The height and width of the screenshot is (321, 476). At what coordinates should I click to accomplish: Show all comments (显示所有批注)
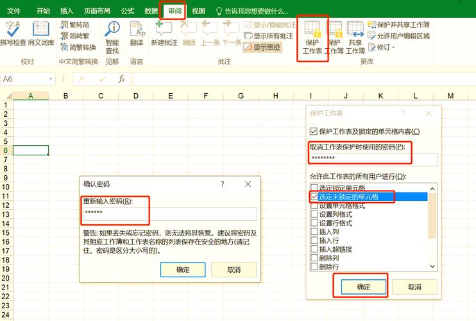(x=269, y=36)
